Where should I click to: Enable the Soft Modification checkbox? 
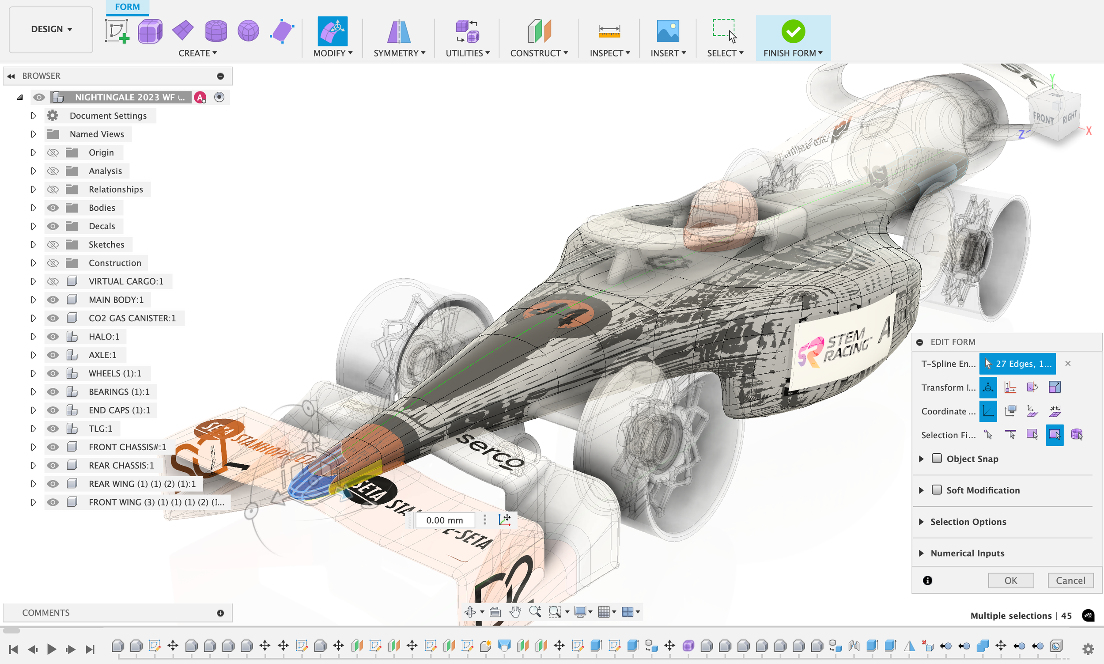coord(937,489)
